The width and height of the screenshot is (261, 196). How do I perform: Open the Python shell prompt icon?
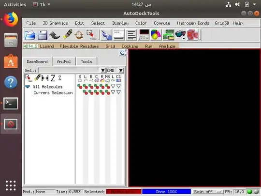click(x=119, y=35)
